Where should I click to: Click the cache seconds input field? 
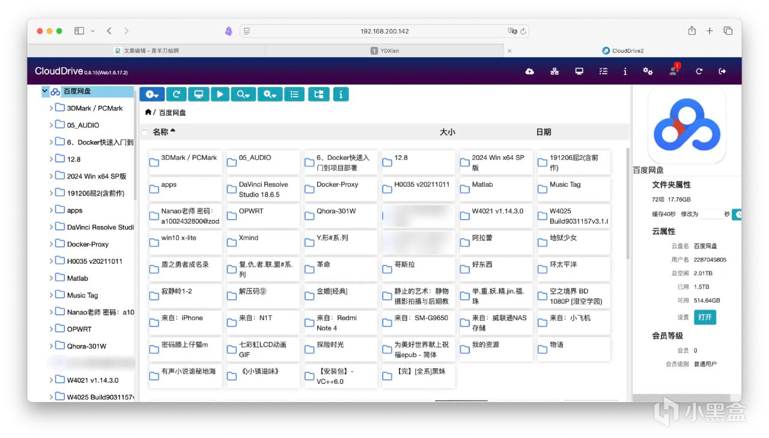tap(711, 214)
